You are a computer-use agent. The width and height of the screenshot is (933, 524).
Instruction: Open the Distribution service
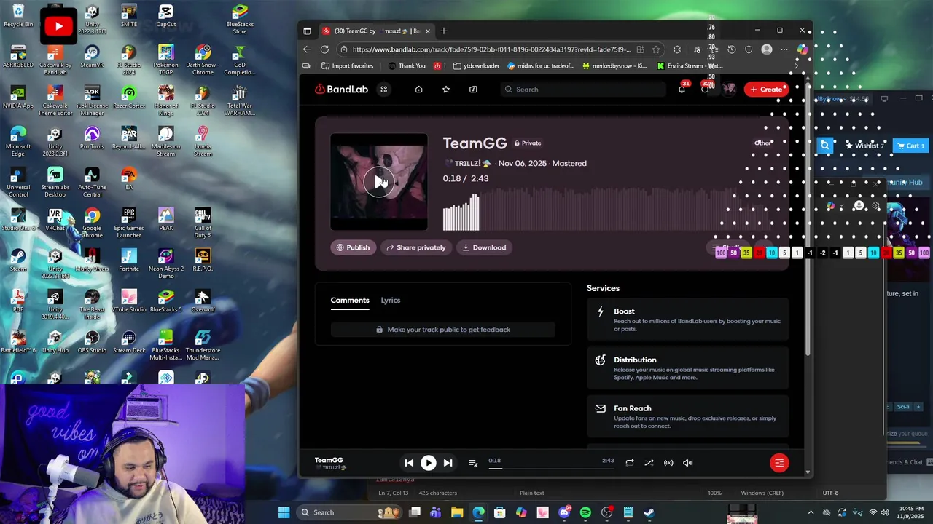(x=688, y=368)
